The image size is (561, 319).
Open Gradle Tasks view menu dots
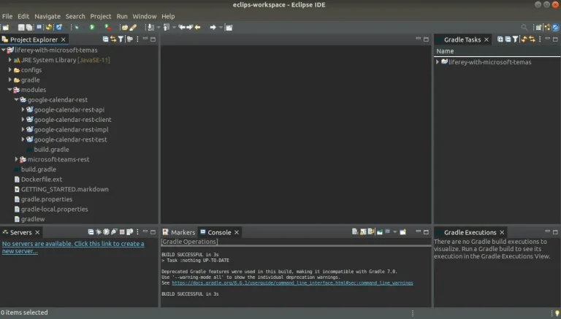click(540, 39)
